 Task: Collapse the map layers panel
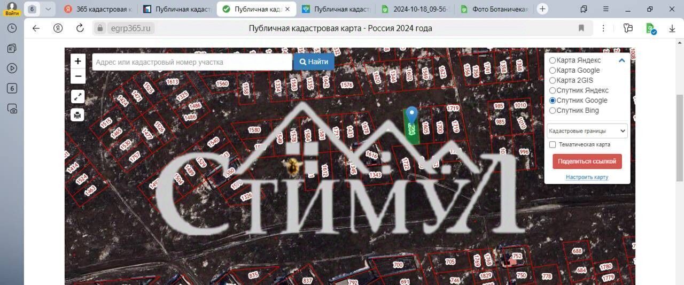pyautogui.click(x=621, y=60)
